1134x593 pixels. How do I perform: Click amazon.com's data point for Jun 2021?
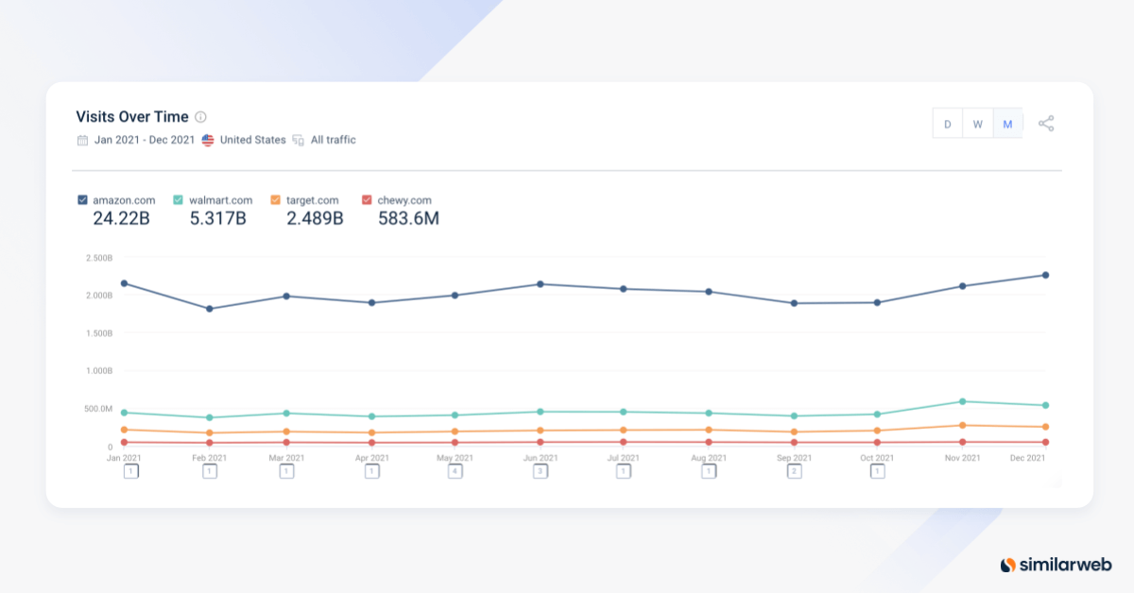(x=540, y=284)
